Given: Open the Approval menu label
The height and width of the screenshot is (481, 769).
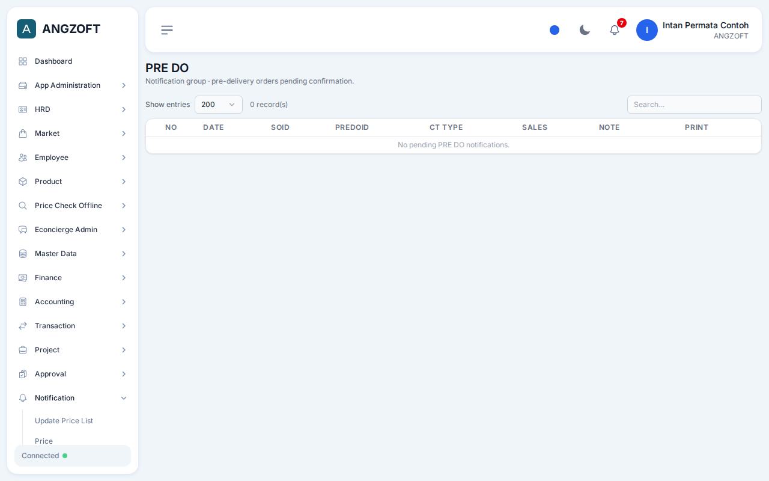Looking at the screenshot, I should (x=50, y=374).
